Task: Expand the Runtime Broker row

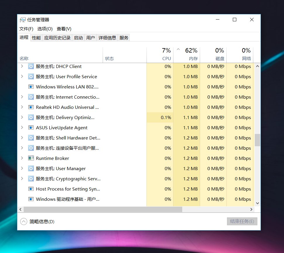Action: point(22,158)
